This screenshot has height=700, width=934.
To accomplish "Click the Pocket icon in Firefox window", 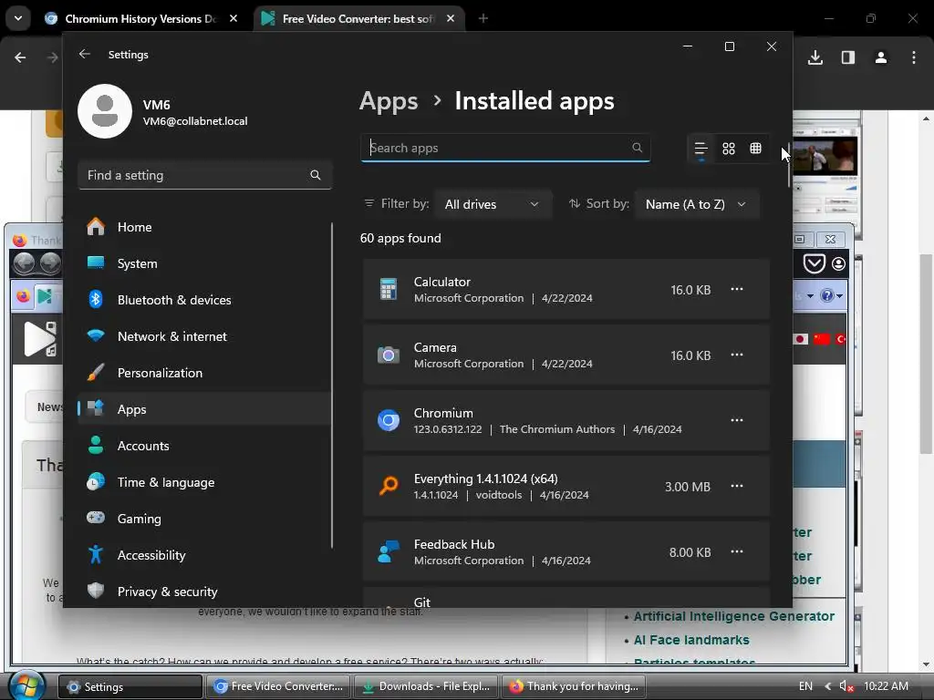I will (814, 263).
